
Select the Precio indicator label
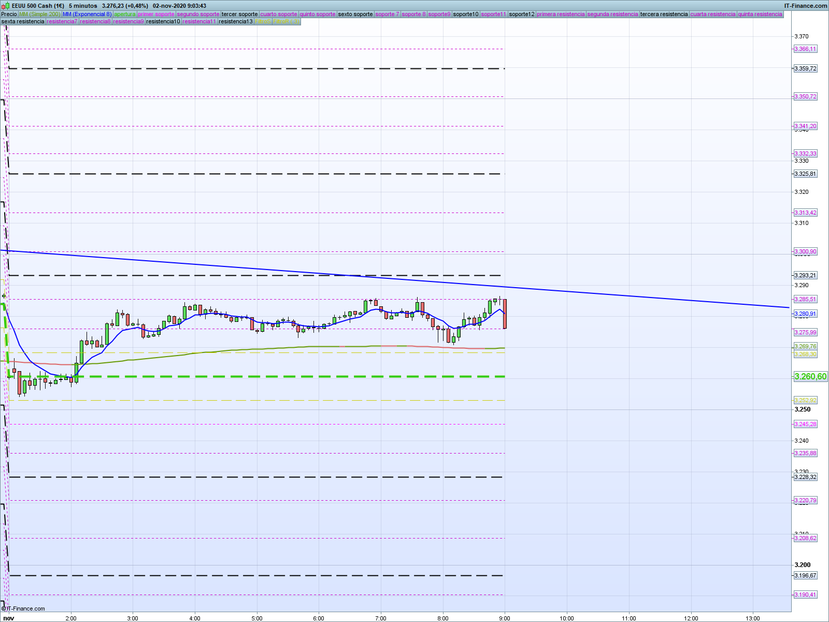pyautogui.click(x=9, y=14)
